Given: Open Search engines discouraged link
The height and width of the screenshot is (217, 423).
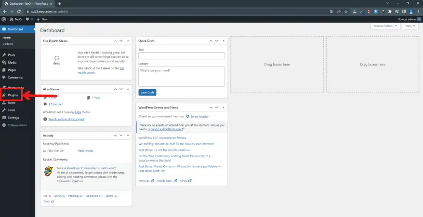Looking at the screenshot, I should 66,119.
